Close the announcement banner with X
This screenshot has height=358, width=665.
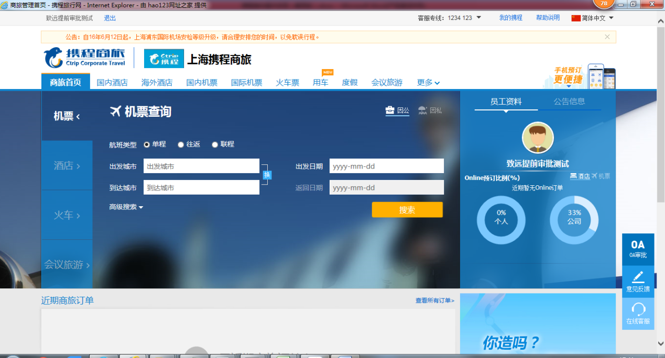(x=607, y=37)
